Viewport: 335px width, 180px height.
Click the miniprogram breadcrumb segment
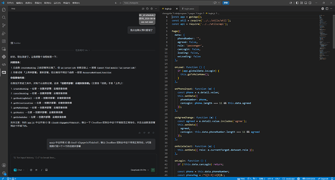click(181, 14)
